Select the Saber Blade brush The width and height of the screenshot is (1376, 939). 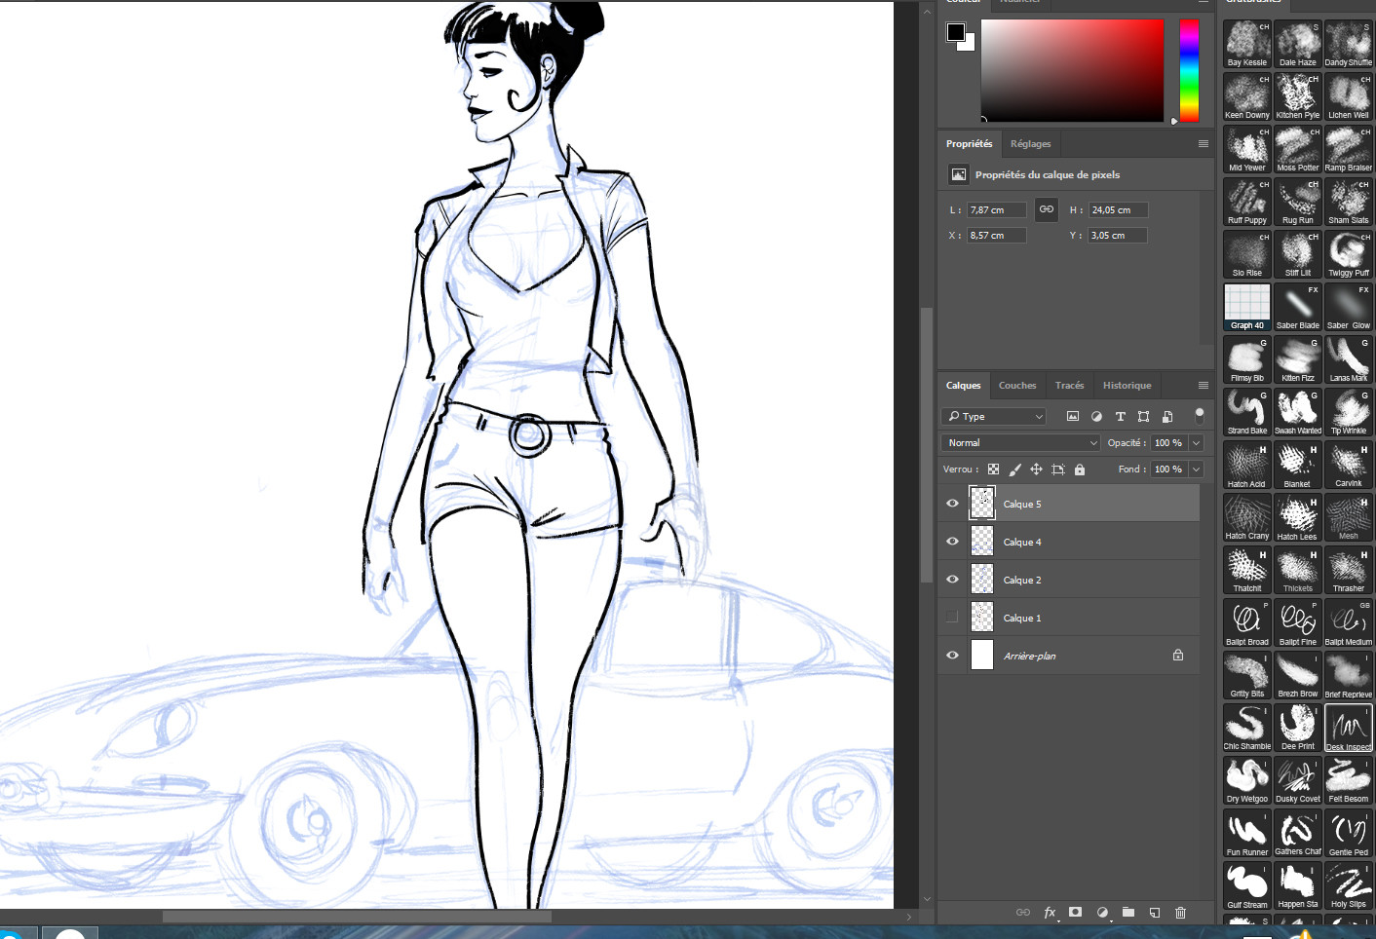[1298, 308]
